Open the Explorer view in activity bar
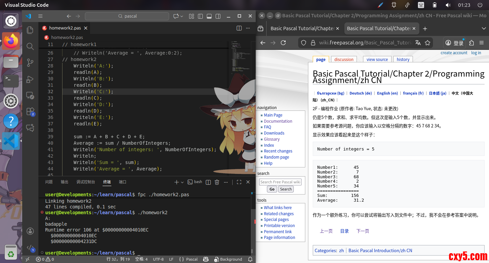Image resolution: width=489 pixels, height=263 pixels. [30, 30]
